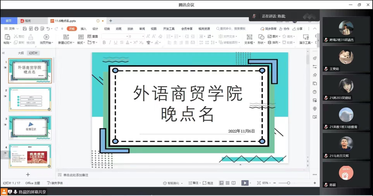Select slide 3 thumbnail 疫情现状

[x=30, y=128]
